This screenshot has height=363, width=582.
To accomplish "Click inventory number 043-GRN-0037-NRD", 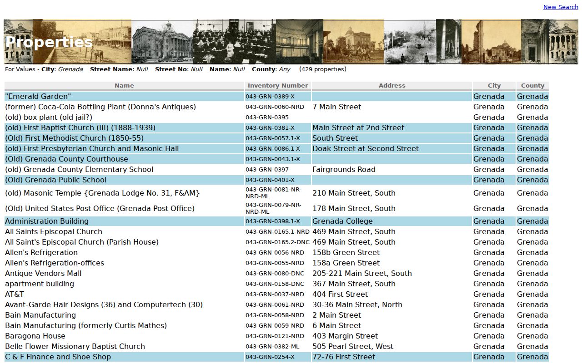I will [x=275, y=294].
